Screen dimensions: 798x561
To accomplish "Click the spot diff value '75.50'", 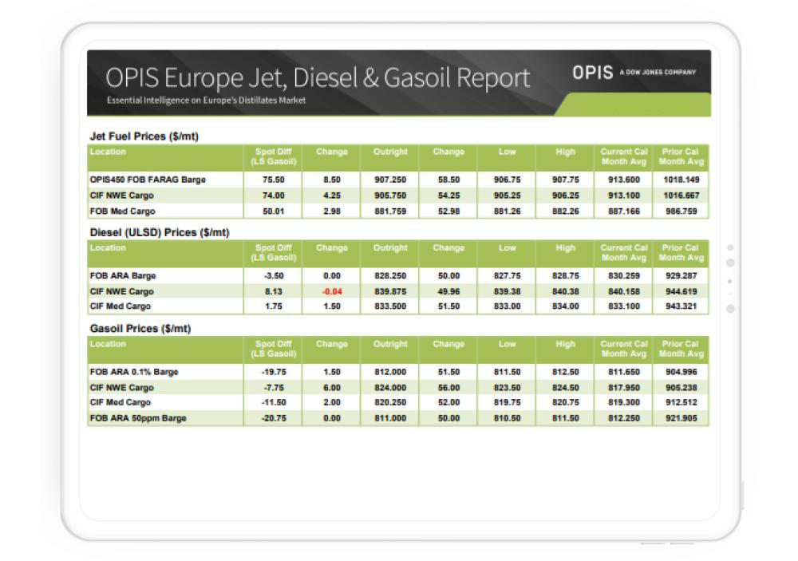I will coord(273,180).
